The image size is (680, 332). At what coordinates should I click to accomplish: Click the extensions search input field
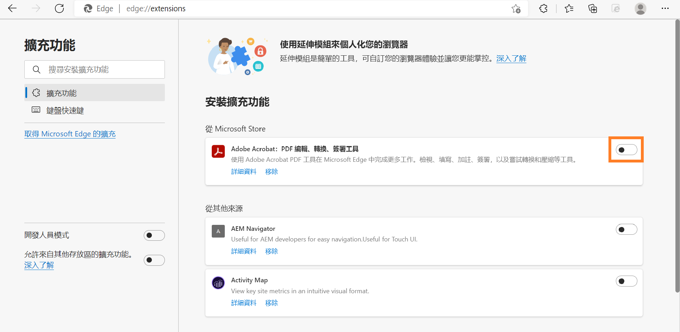(99, 69)
